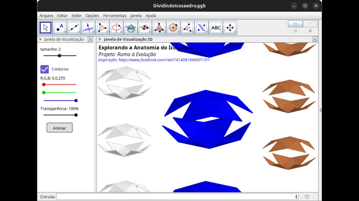Click the tamanho slider handle
The image size is (359, 201).
59,56
